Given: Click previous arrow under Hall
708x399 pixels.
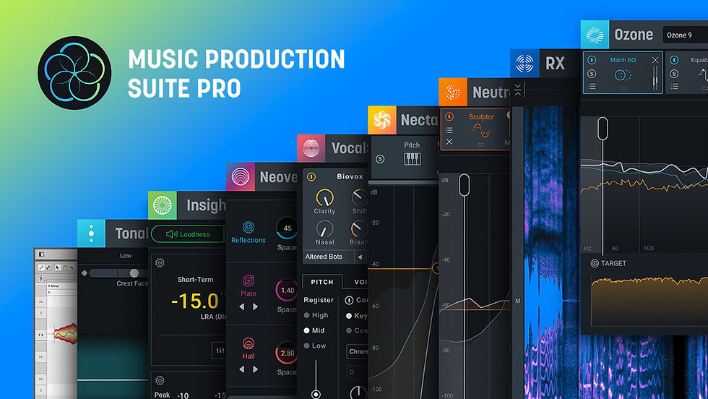Looking at the screenshot, I should (241, 369).
